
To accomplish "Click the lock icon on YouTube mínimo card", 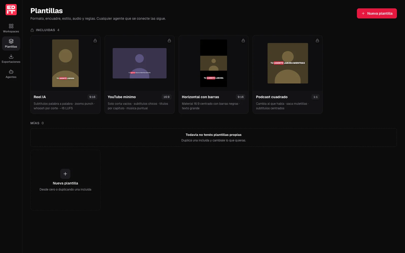I will (169, 40).
